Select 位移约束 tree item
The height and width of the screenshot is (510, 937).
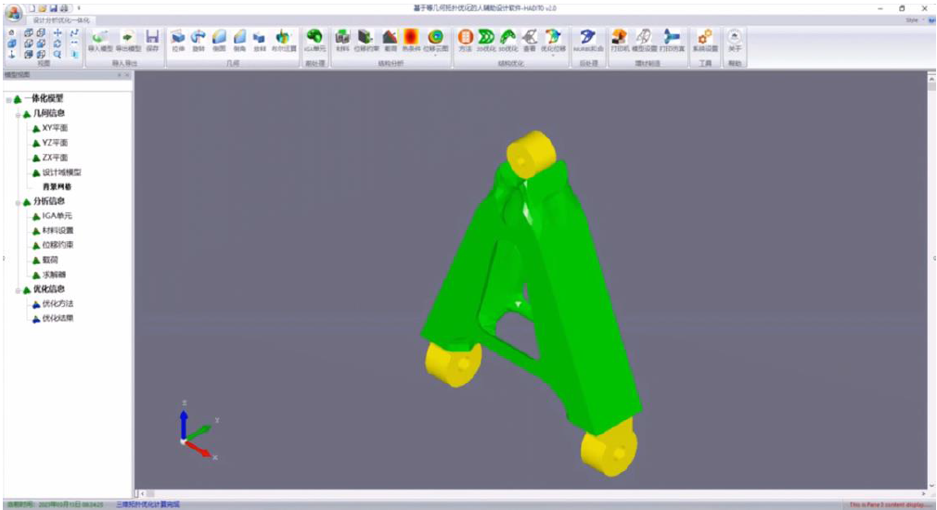pos(58,245)
